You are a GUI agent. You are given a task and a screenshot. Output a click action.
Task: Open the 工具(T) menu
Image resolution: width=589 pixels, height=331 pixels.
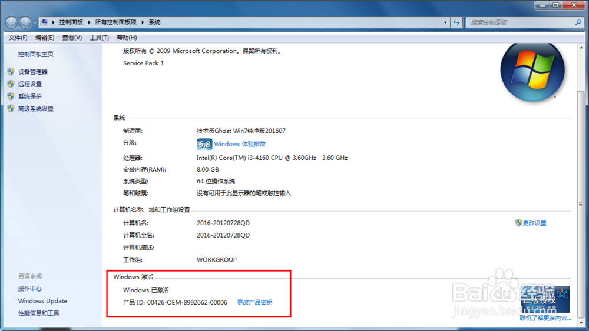click(x=99, y=38)
